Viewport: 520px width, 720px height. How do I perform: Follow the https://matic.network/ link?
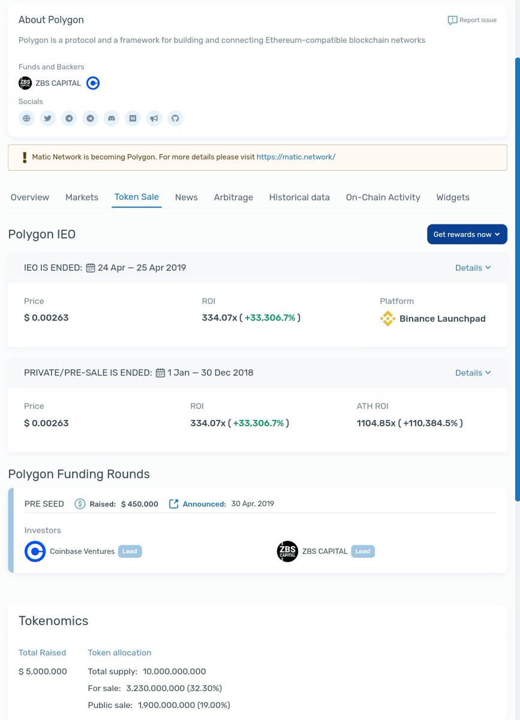pyautogui.click(x=296, y=157)
